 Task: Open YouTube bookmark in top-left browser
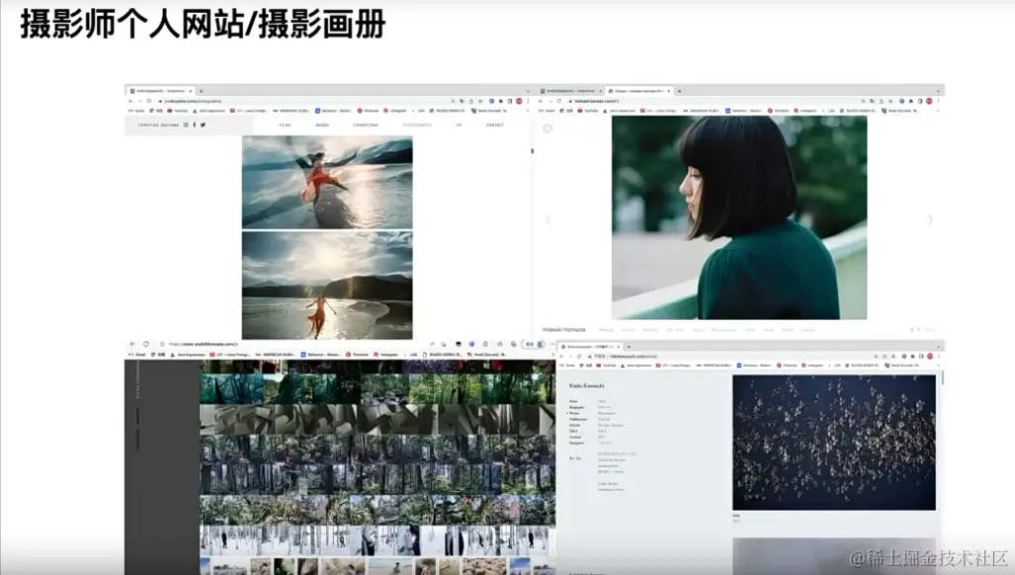tap(178, 111)
